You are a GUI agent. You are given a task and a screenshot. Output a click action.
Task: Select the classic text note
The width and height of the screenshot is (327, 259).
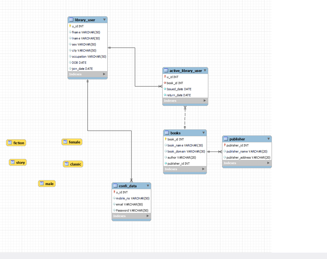point(73,164)
